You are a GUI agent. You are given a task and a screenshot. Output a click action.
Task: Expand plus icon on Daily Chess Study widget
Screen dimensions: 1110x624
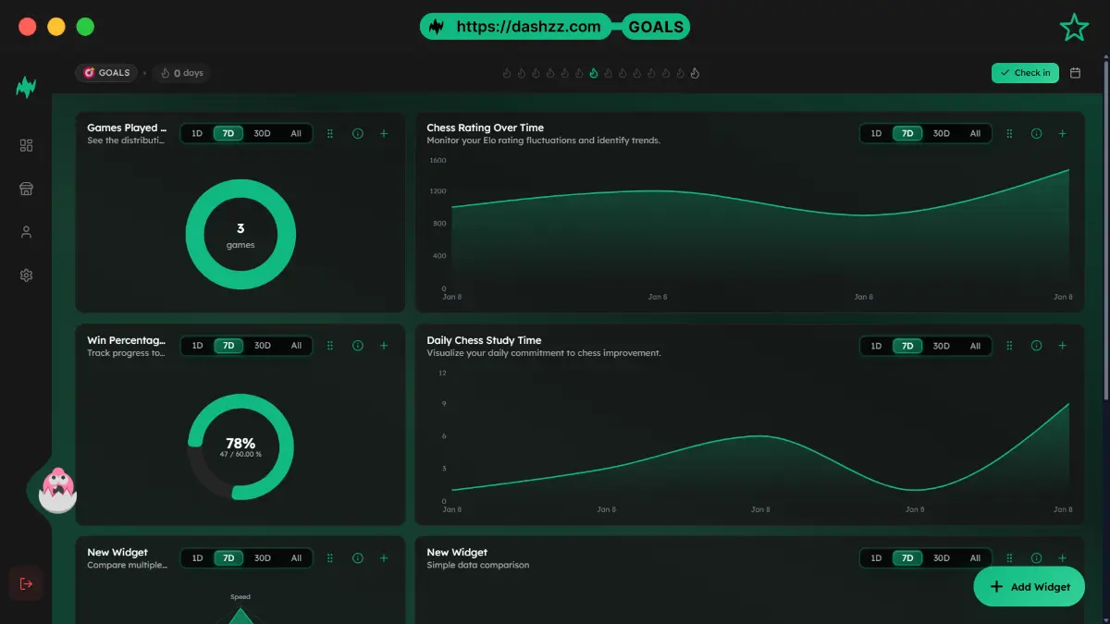[1062, 346]
